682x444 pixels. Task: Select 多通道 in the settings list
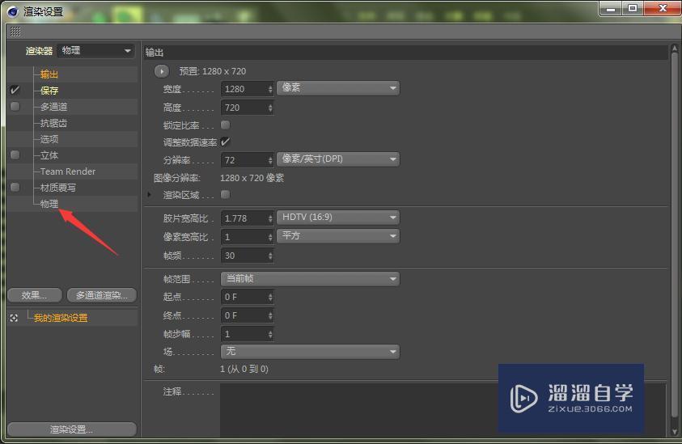pyautogui.click(x=53, y=107)
